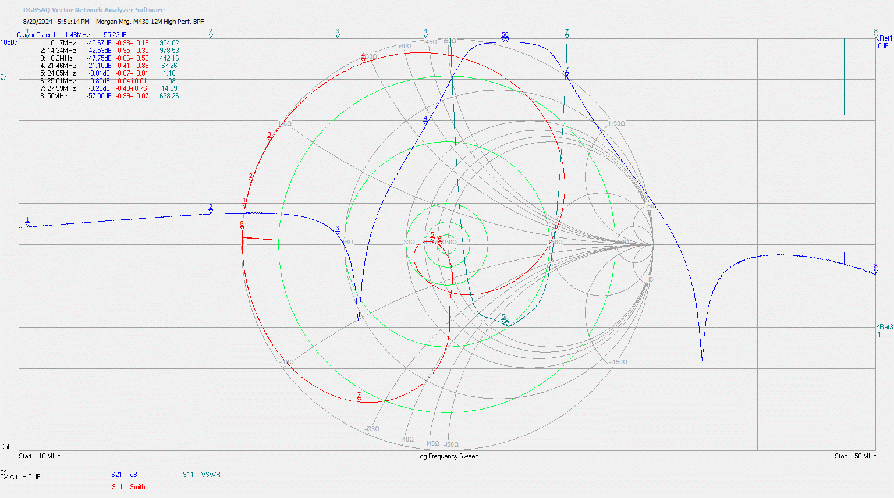The height and width of the screenshot is (498, 894).
Task: Select marker row 4: 21.46MHz
Action: [109, 66]
